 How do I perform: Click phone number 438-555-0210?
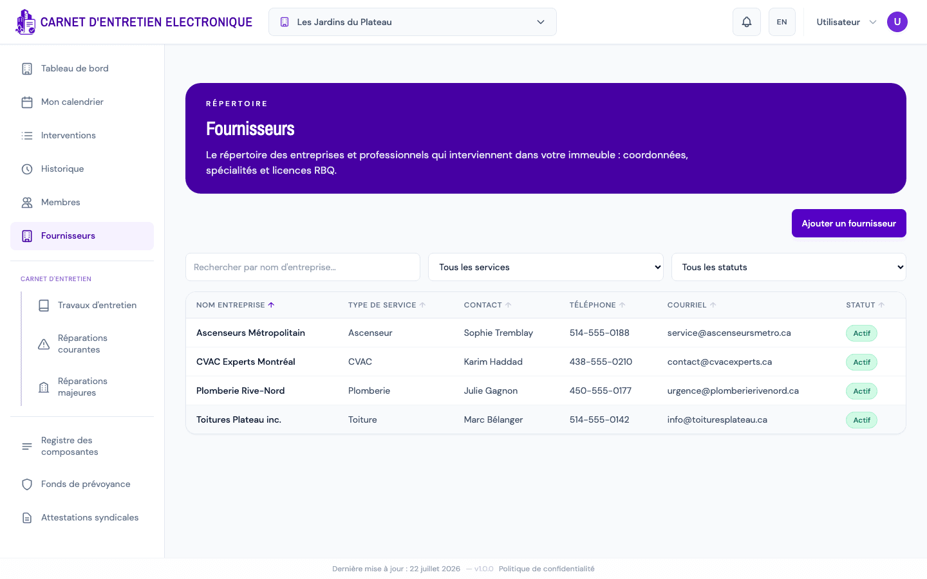(x=601, y=362)
